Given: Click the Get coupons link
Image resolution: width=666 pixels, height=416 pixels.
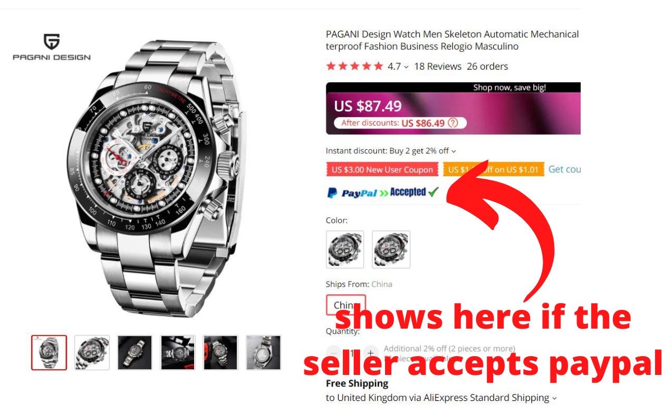Looking at the screenshot, I should coord(565,170).
